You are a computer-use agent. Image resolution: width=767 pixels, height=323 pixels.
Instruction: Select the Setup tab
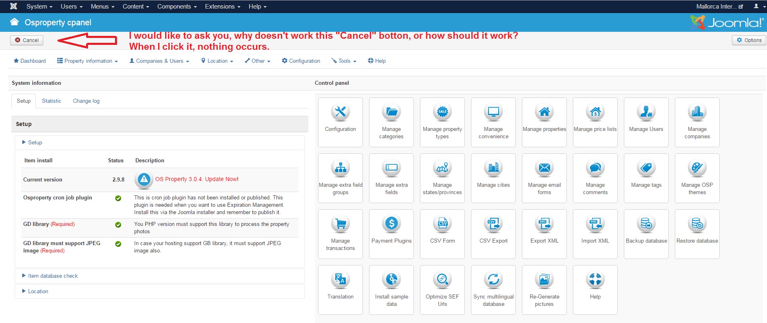24,101
